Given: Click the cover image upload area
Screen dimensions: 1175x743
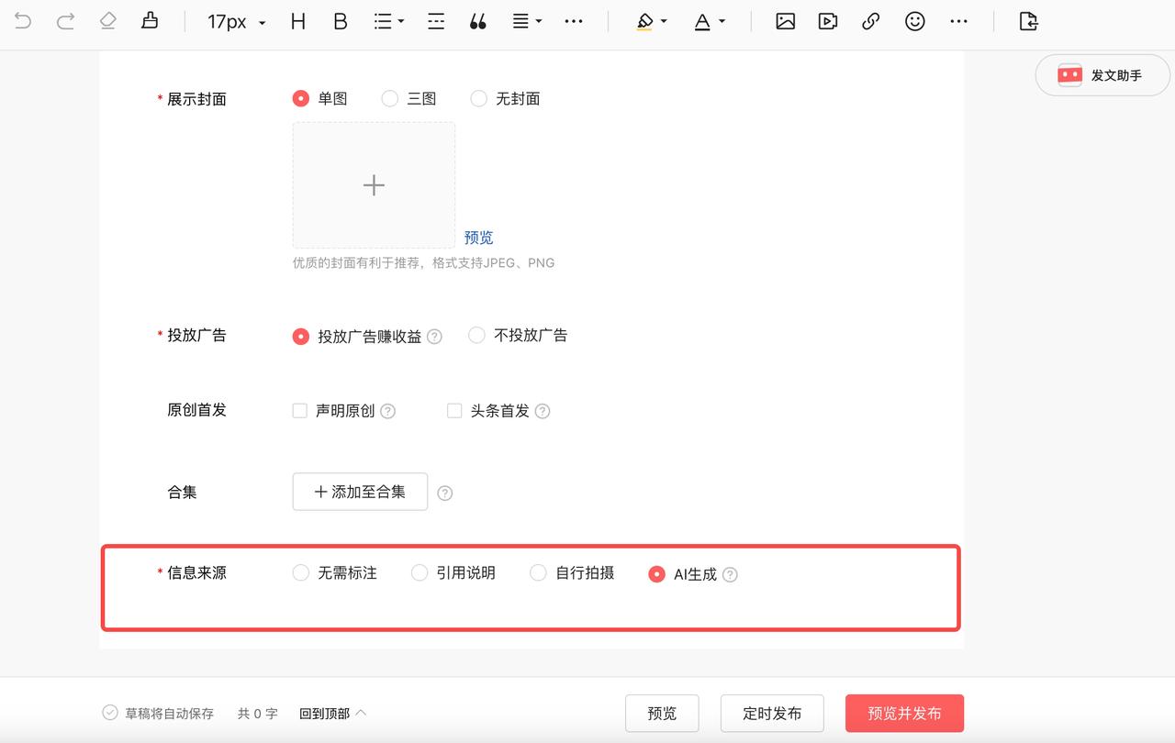Looking at the screenshot, I should [374, 184].
